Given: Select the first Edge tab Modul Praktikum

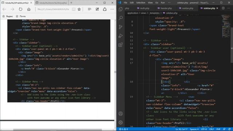Looking at the screenshot, I should pos(17,3).
